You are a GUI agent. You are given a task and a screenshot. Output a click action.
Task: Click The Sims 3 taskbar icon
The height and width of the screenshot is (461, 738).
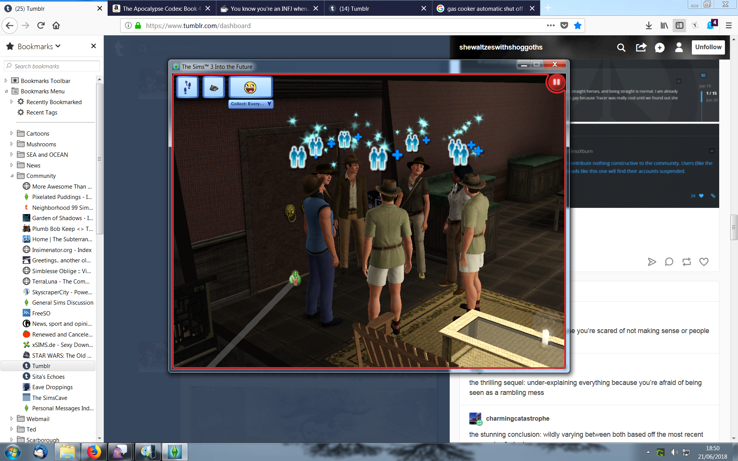click(175, 452)
